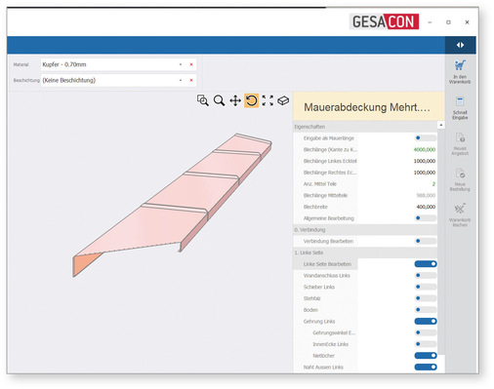
Task: Collapse sidebar with the arrows button
Action: [x=460, y=45]
